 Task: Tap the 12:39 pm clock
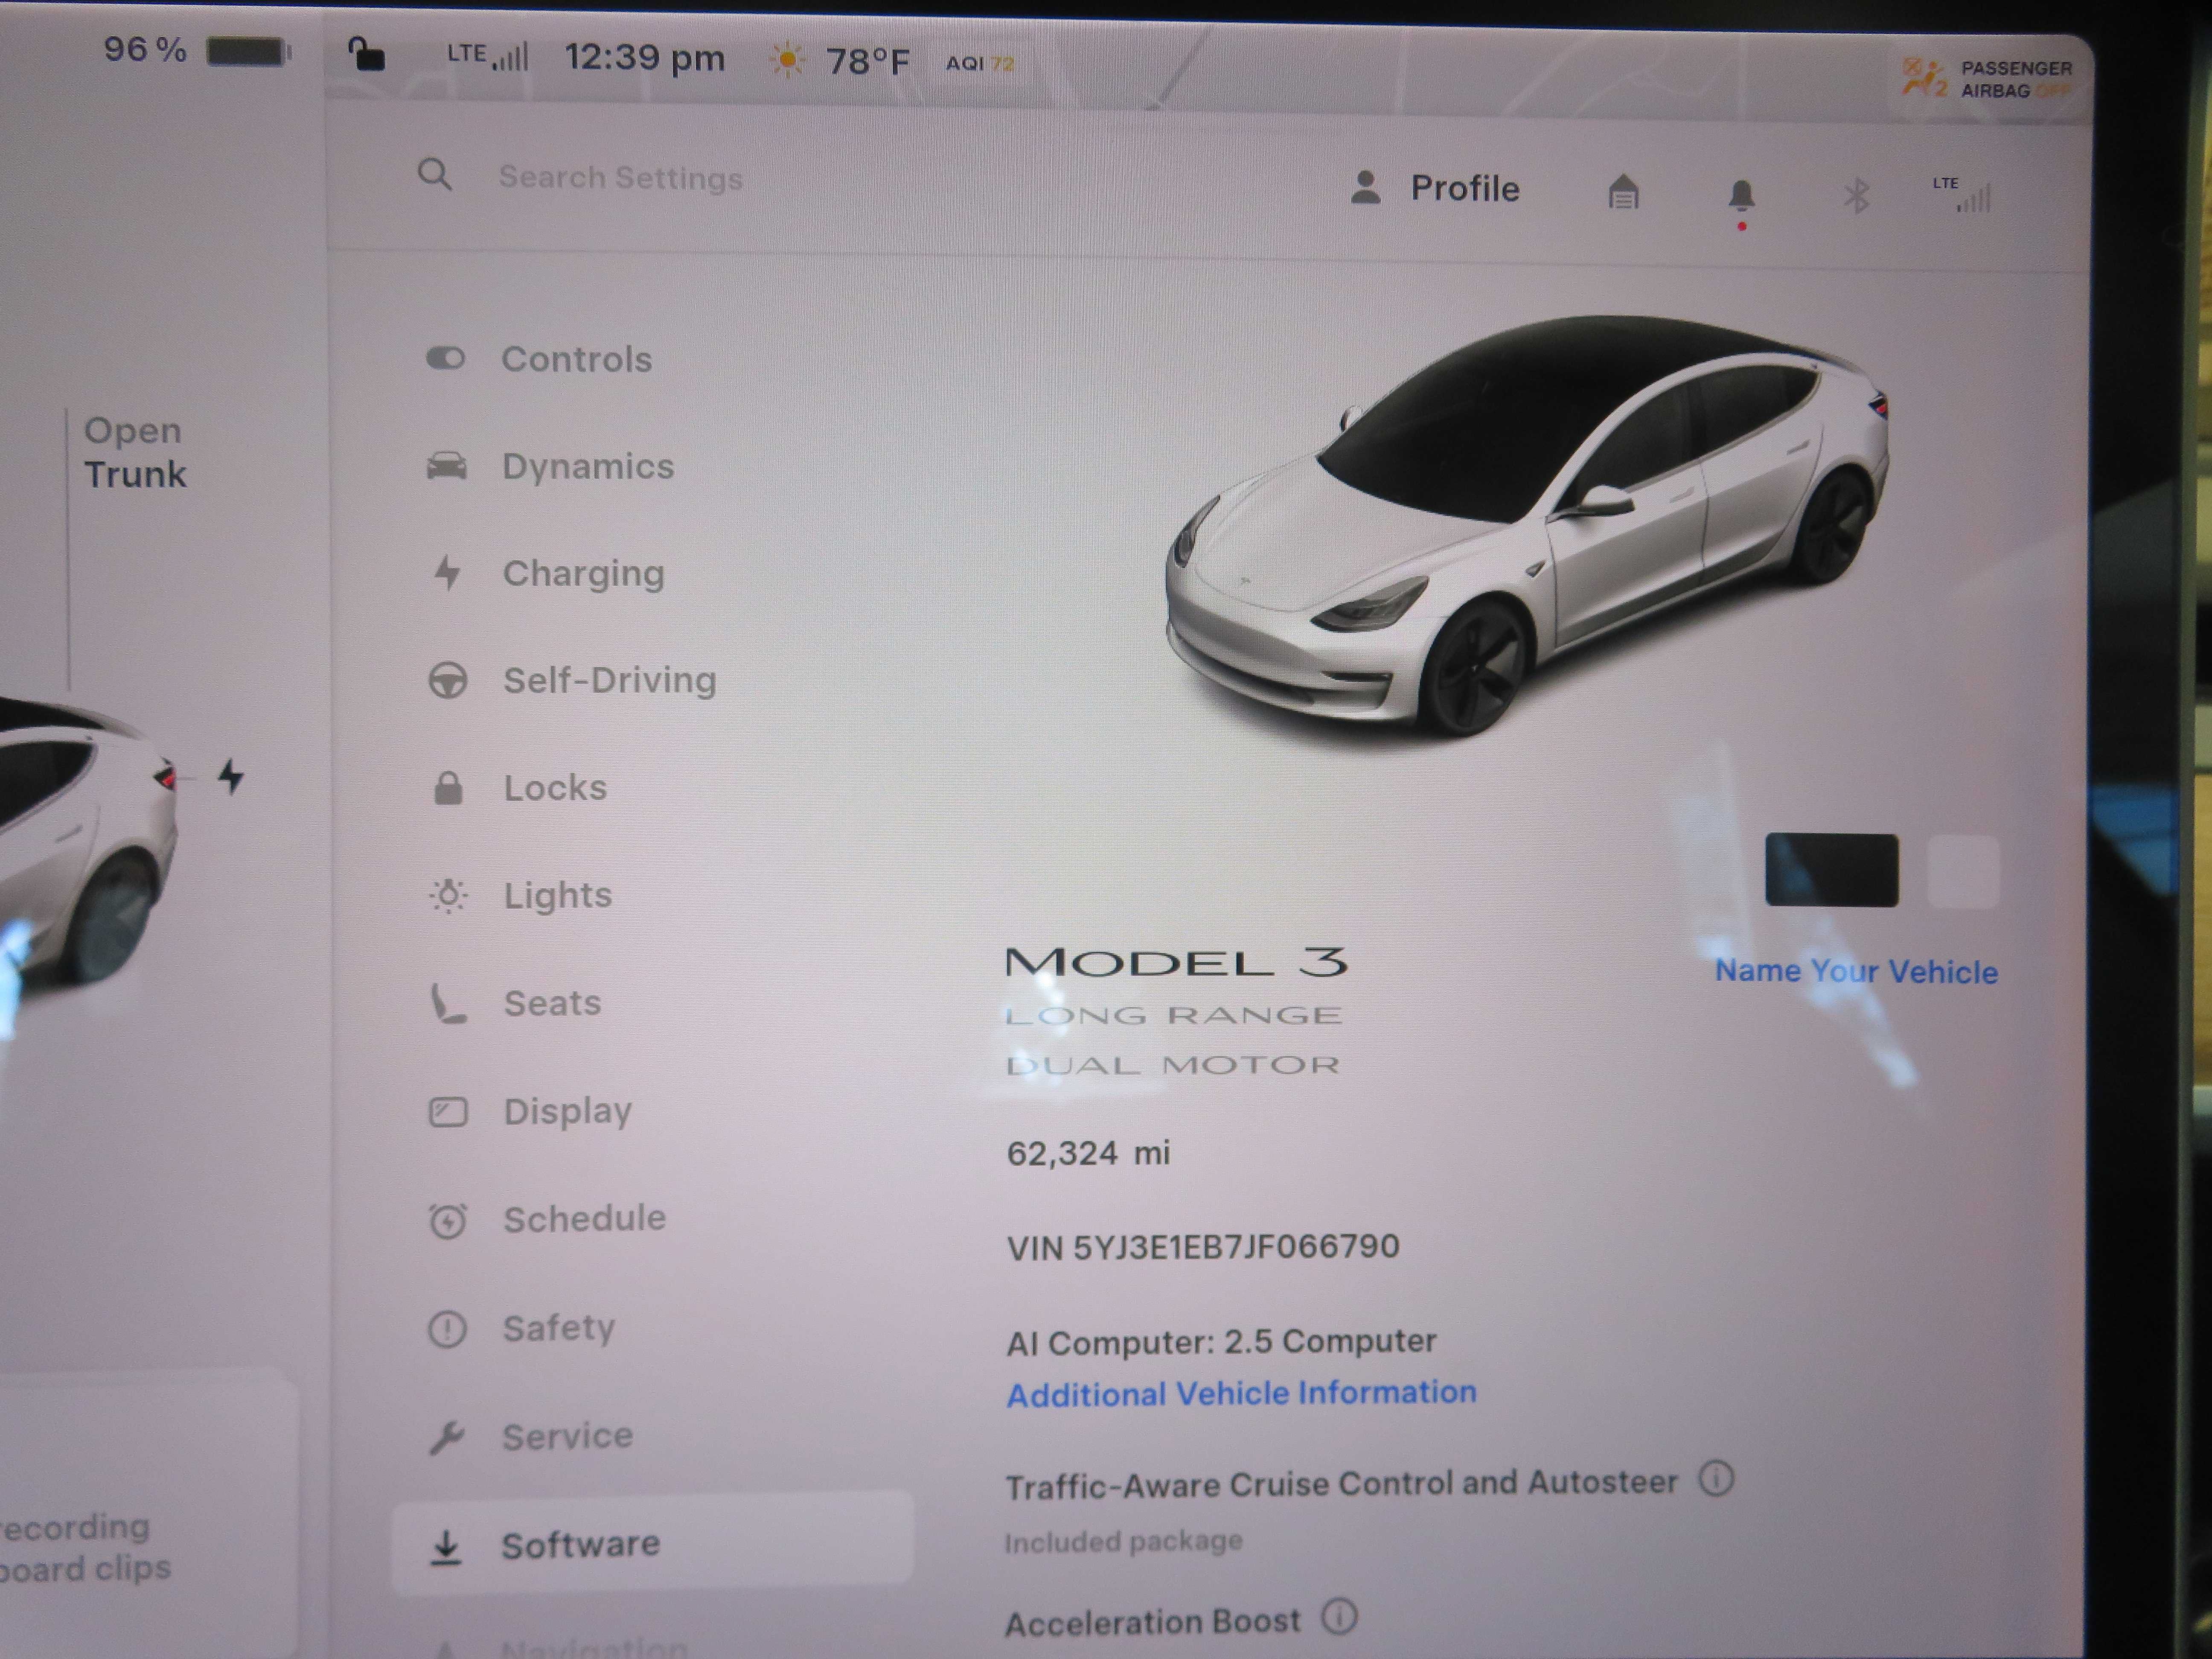[645, 58]
